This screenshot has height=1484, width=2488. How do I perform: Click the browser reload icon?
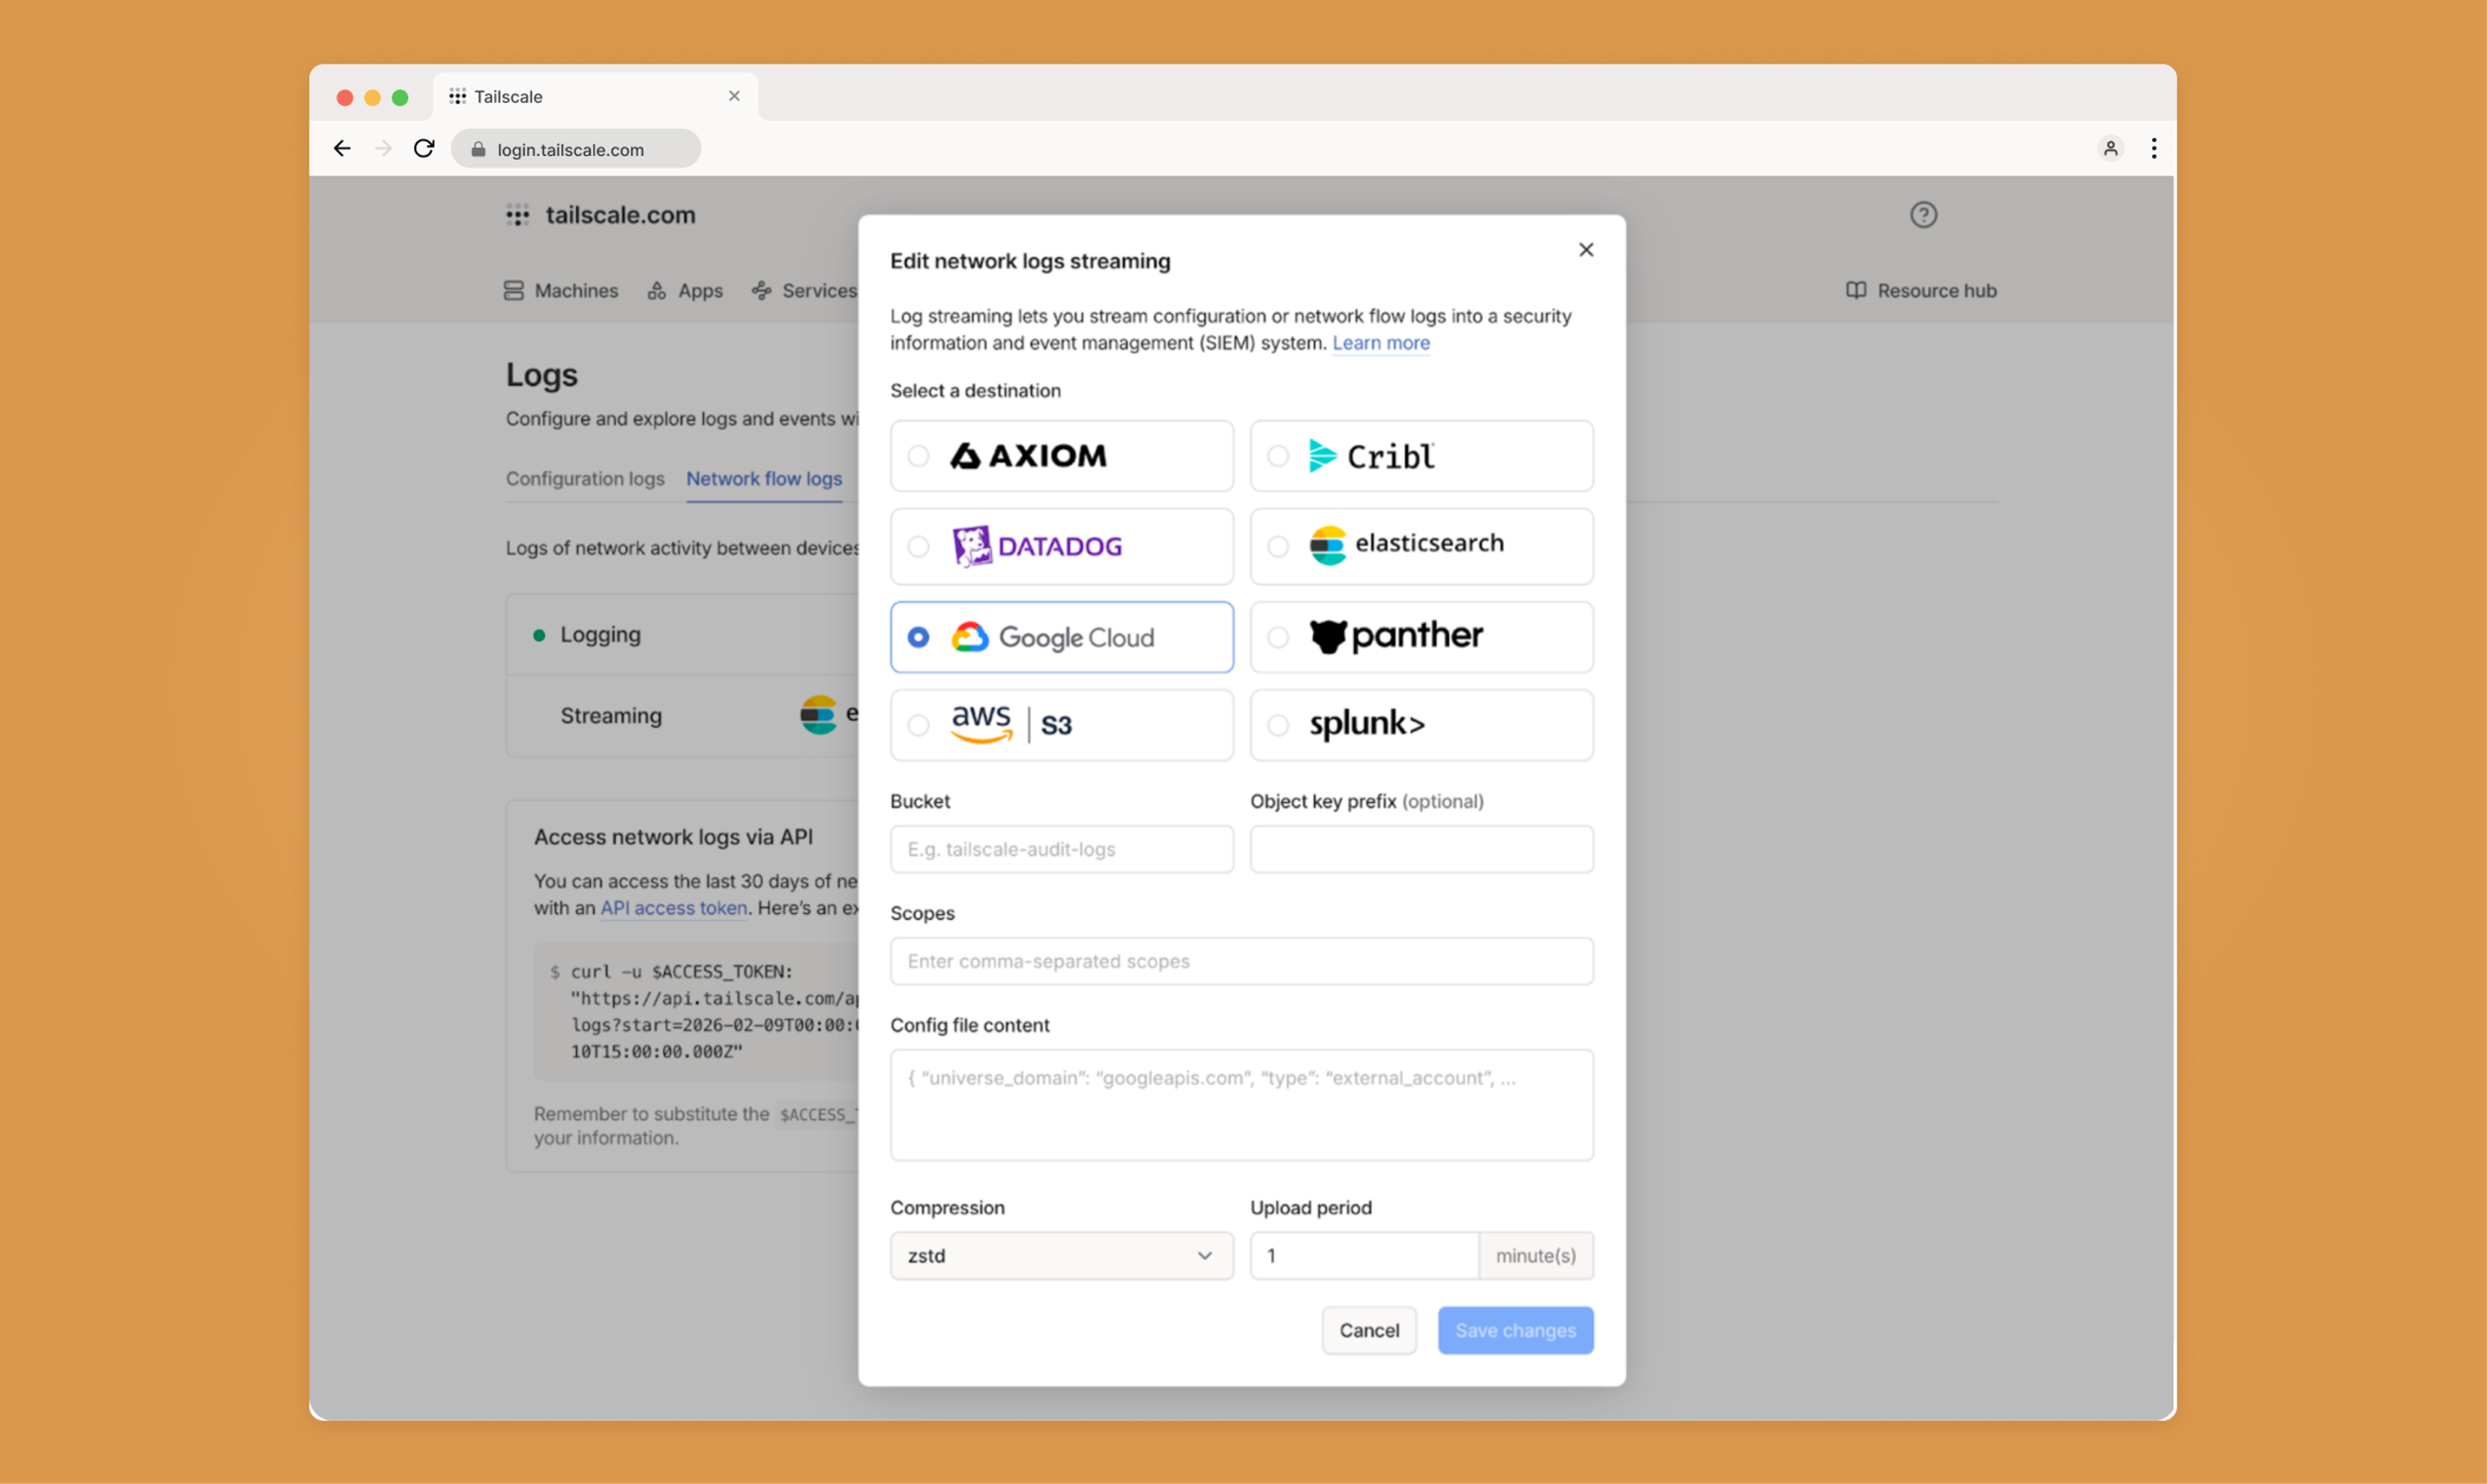(424, 149)
